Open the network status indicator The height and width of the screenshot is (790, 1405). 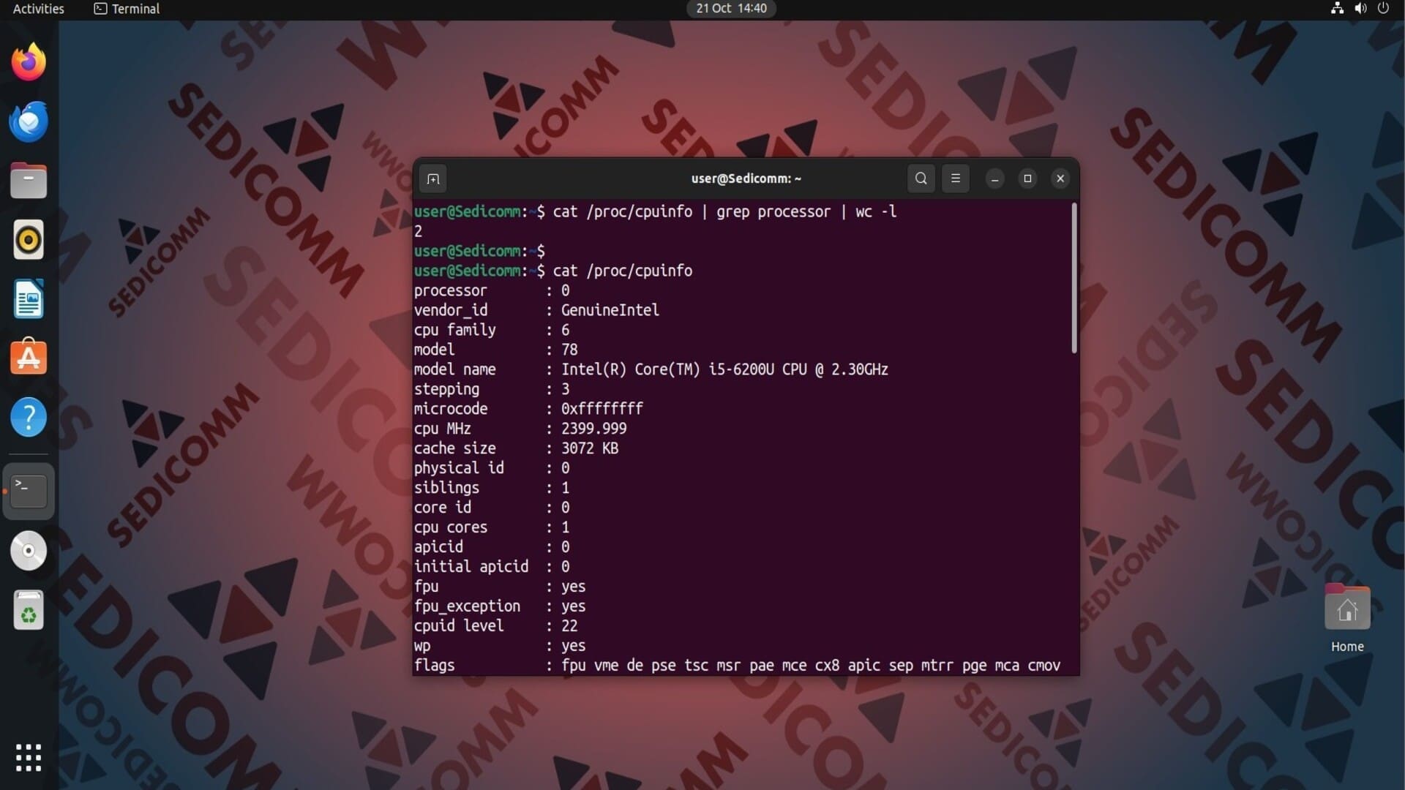tap(1337, 9)
